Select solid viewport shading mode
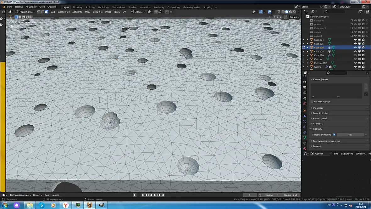The width and height of the screenshot is (371, 209). (x=286, y=12)
